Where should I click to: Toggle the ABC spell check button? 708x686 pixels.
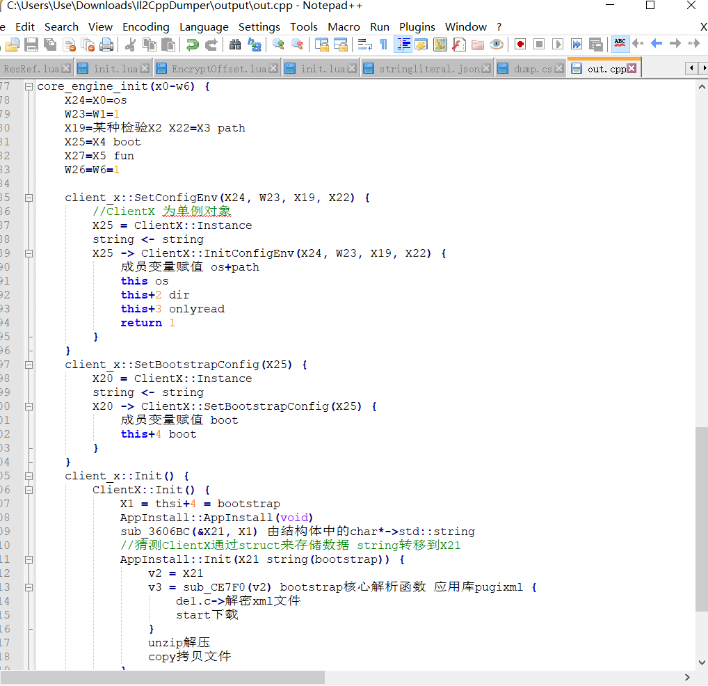pos(620,44)
